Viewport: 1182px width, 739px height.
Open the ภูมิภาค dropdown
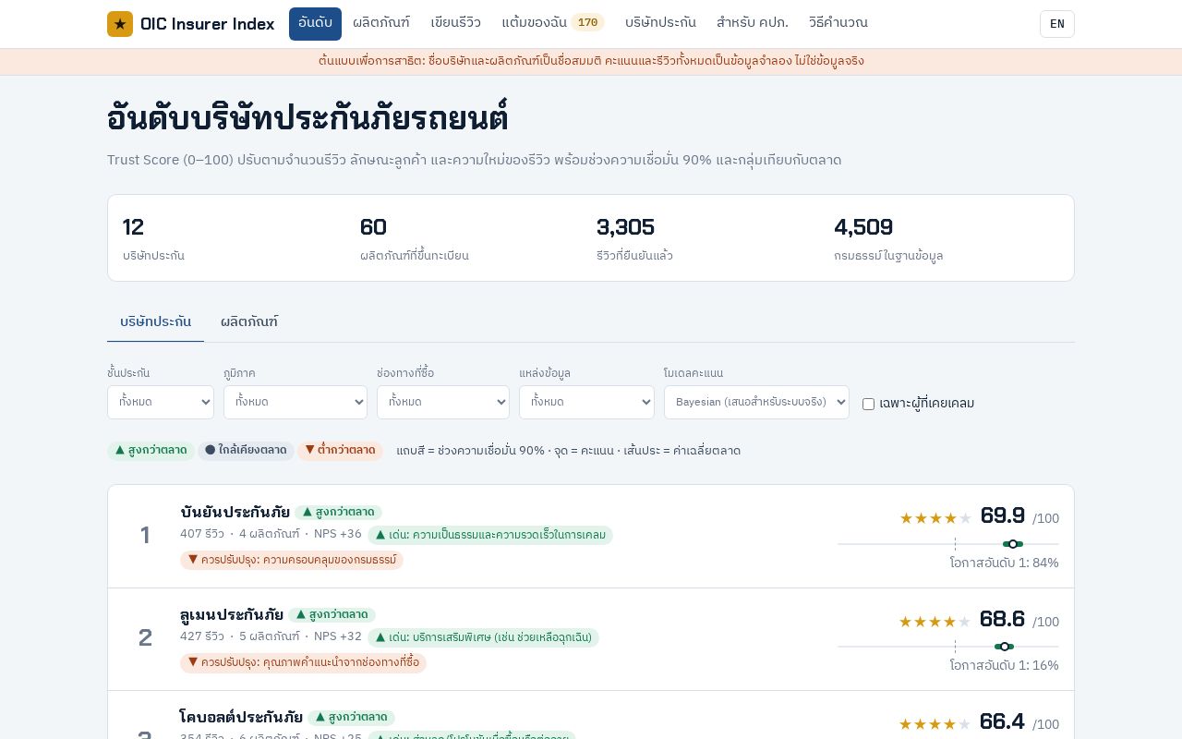(295, 402)
